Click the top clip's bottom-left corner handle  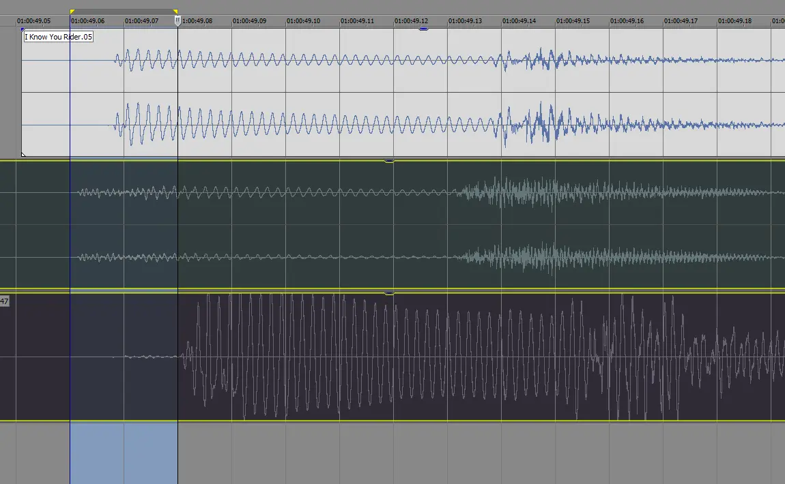[24, 155]
